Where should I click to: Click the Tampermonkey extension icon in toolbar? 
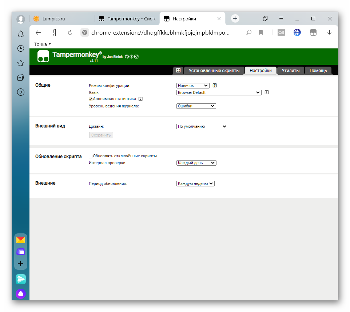point(313,33)
